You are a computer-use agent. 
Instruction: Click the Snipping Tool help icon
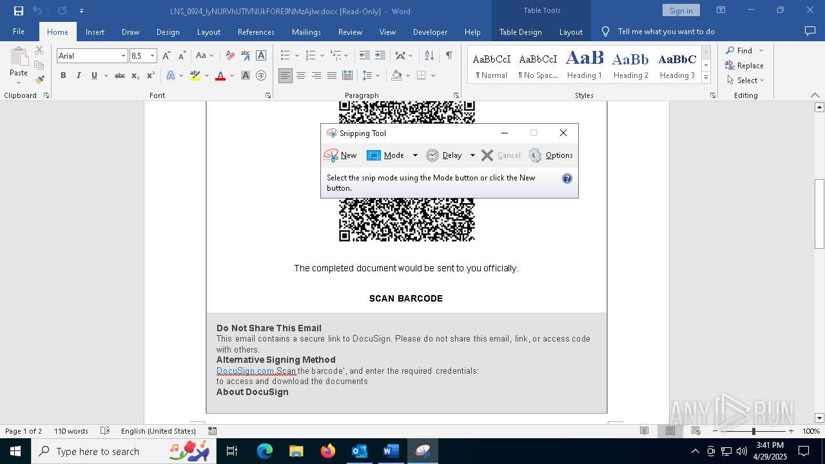(567, 179)
